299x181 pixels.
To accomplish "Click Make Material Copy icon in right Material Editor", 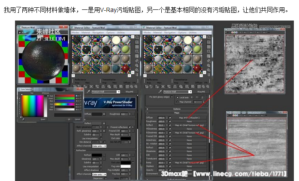I will (x=169, y=86).
